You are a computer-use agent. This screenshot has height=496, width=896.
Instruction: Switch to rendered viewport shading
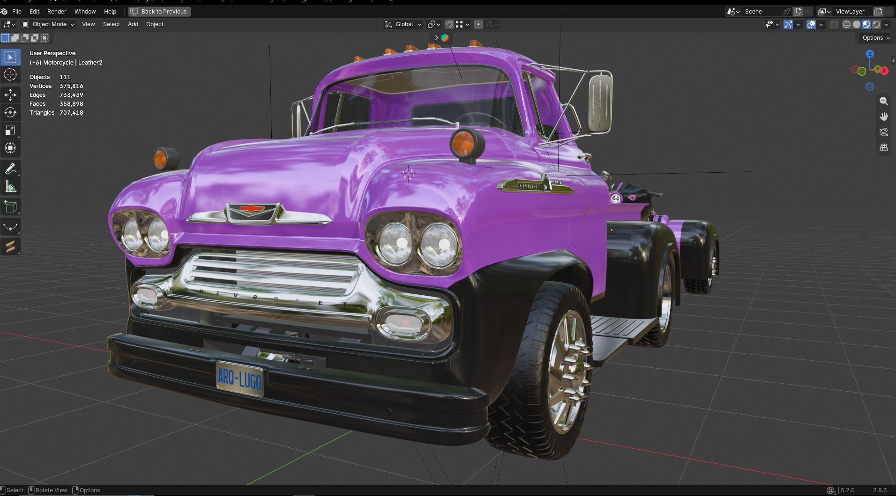pyautogui.click(x=876, y=24)
